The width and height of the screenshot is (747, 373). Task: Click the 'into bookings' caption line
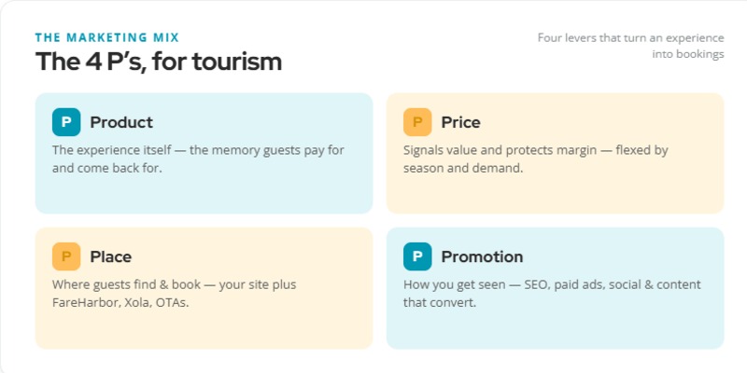click(x=688, y=54)
